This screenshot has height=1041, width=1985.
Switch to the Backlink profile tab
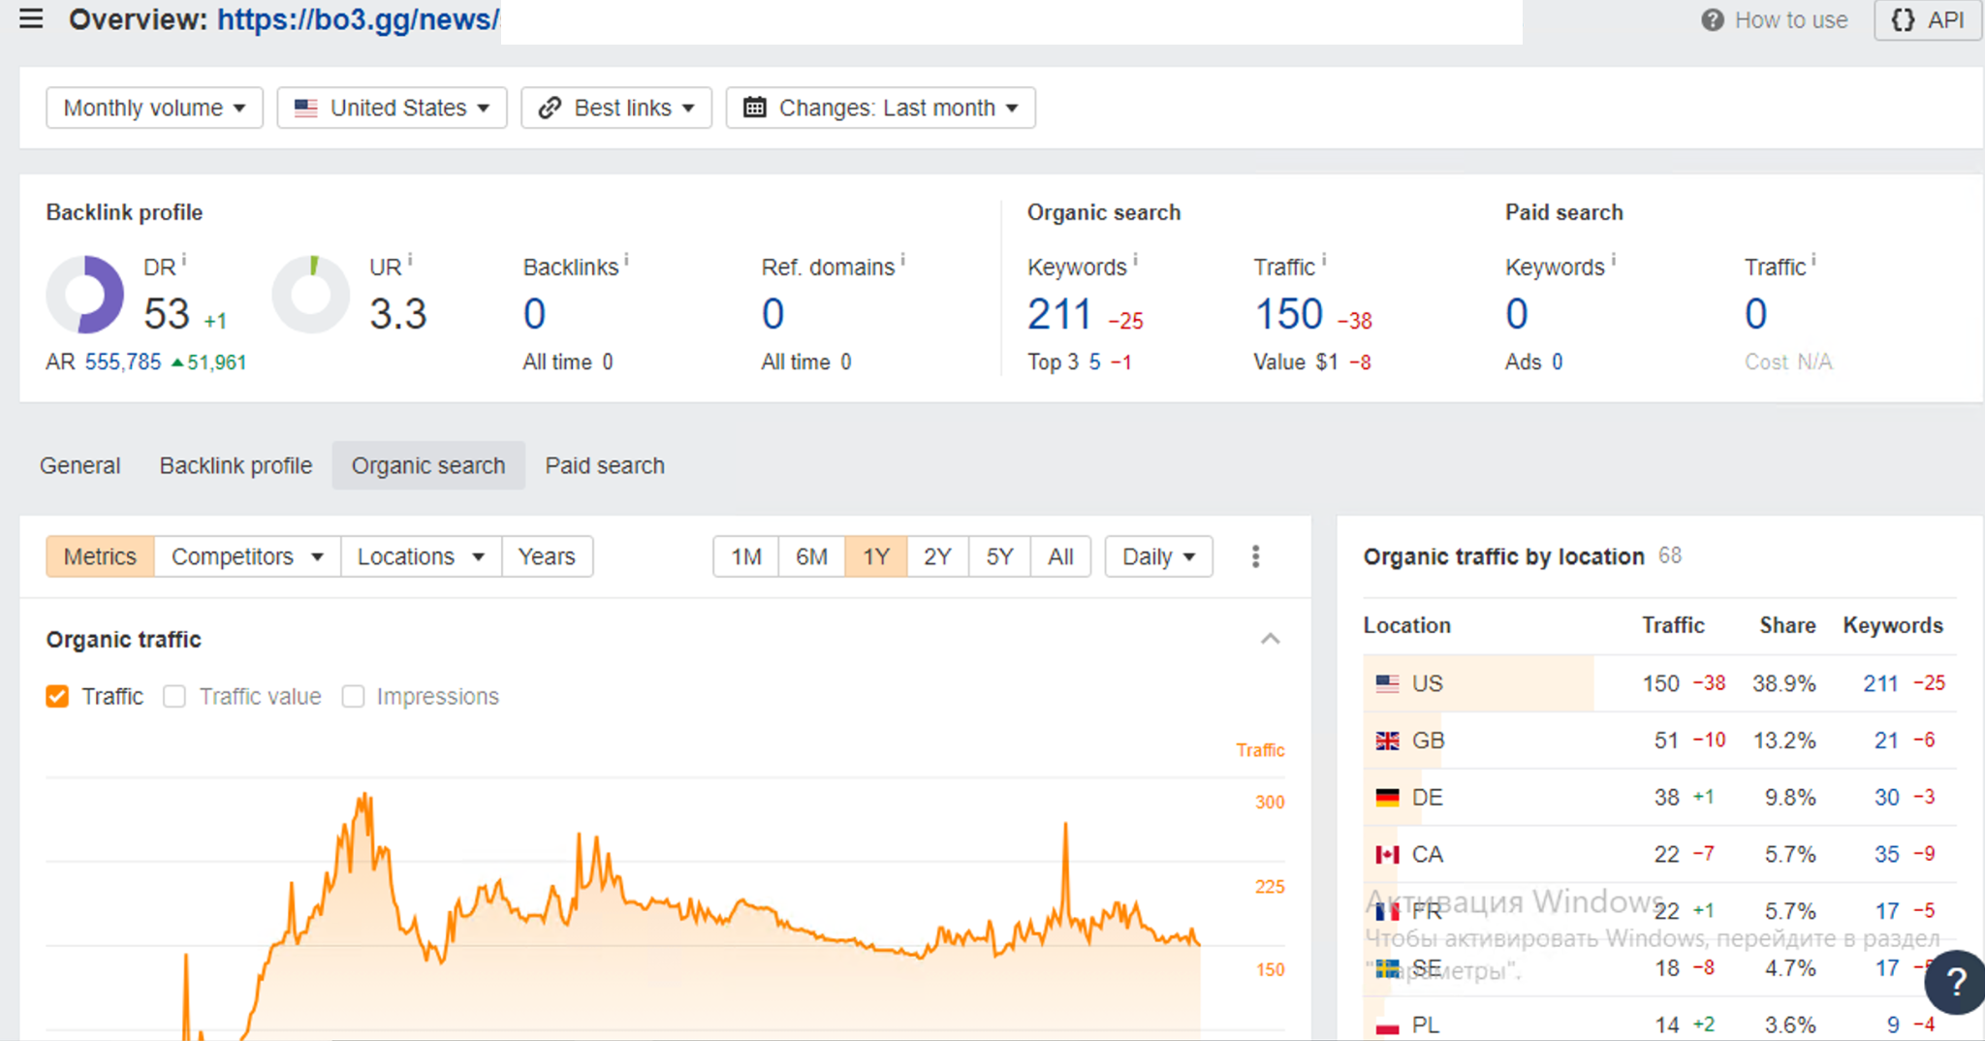pos(236,466)
